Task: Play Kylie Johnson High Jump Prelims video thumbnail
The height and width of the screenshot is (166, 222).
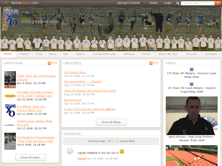Action: 192,116
